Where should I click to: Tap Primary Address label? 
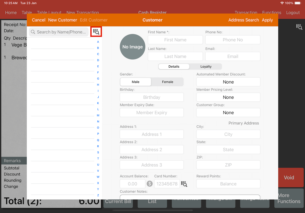click(x=243, y=123)
